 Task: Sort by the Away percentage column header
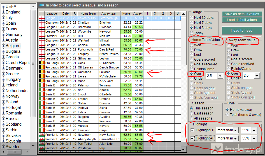click(x=138, y=13)
